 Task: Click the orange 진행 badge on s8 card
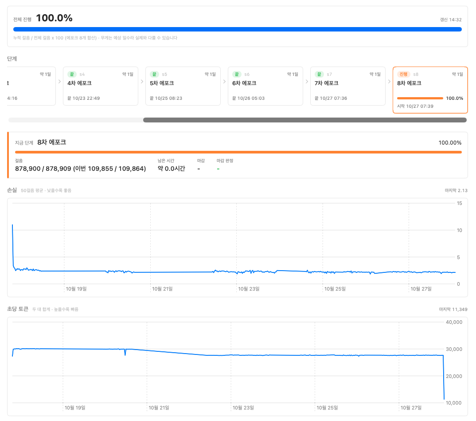pyautogui.click(x=403, y=74)
